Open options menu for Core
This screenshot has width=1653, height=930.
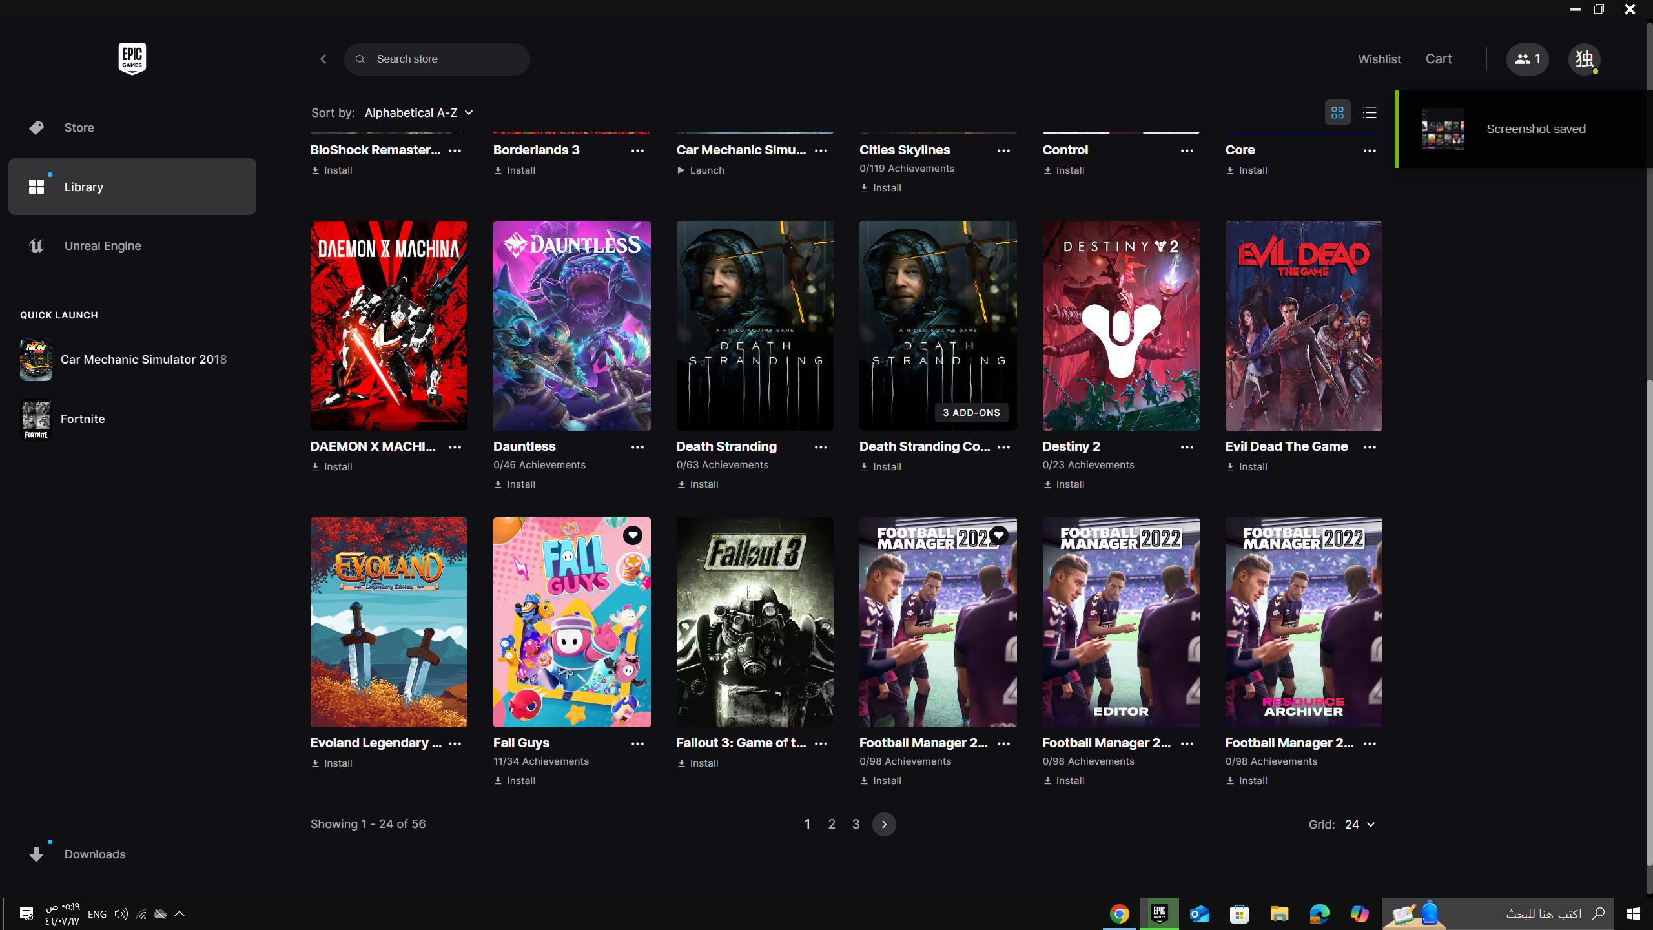[x=1370, y=150]
